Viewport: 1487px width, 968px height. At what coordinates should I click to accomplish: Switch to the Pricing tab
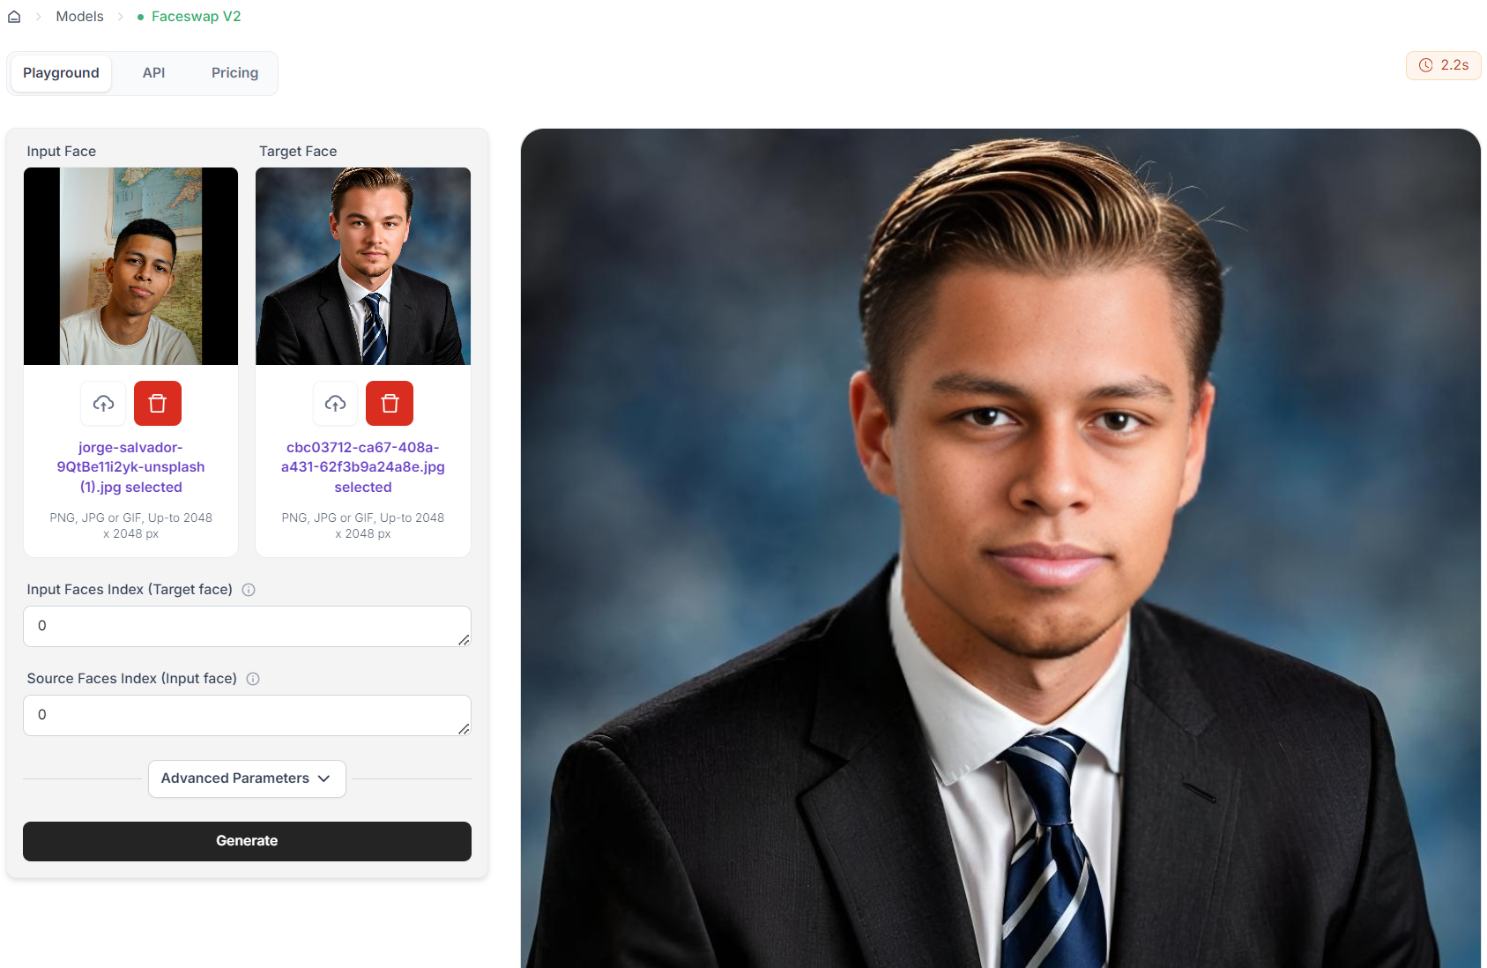click(234, 73)
